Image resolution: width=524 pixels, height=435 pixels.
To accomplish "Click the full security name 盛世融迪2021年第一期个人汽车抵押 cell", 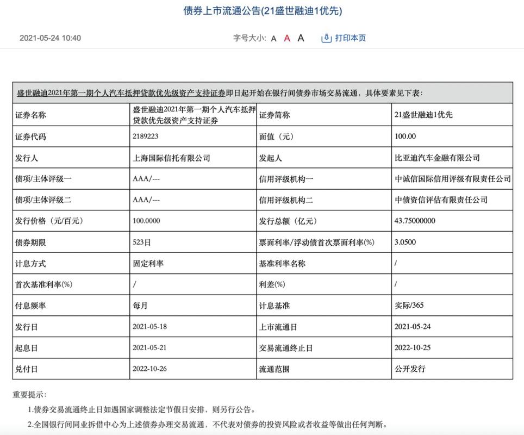I will coord(194,115).
